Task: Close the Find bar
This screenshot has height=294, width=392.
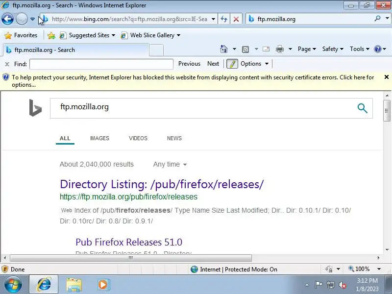Action: pyautogui.click(x=7, y=64)
